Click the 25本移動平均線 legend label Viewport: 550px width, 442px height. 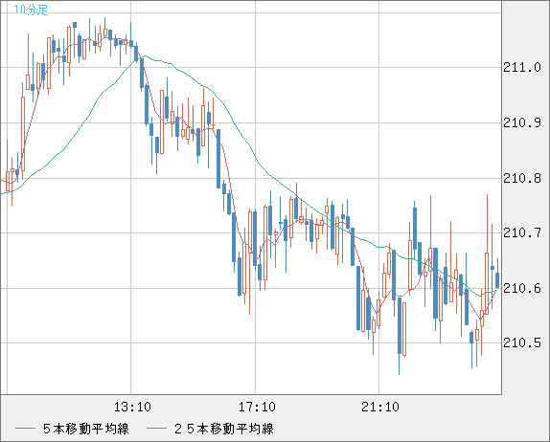click(x=224, y=429)
